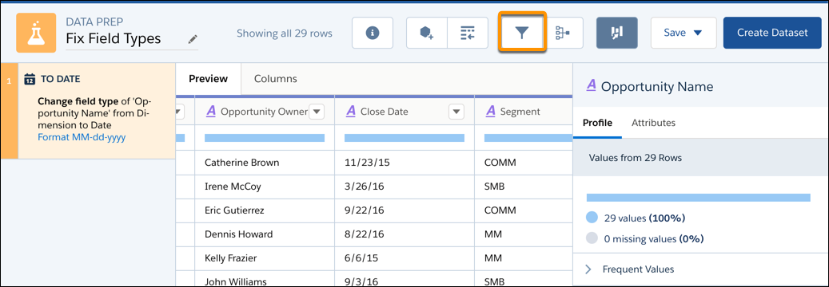Click Create Dataset button
Screen dimensions: 829x287
772,33
